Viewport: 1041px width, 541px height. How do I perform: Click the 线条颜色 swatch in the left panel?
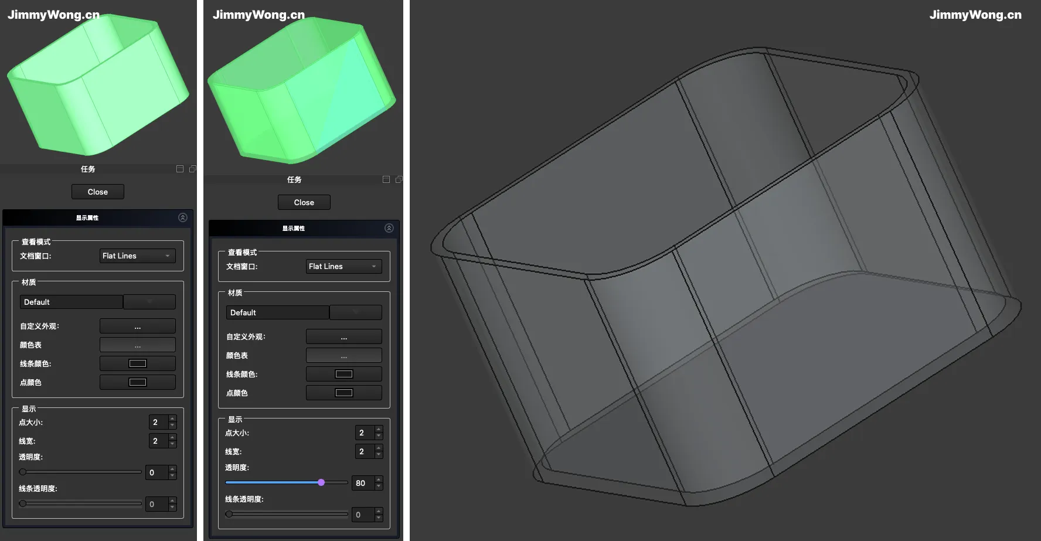138,364
